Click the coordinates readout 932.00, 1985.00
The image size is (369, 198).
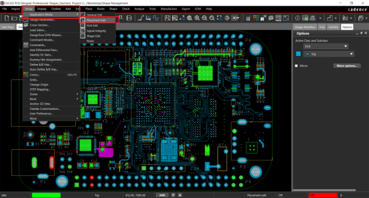(135, 195)
